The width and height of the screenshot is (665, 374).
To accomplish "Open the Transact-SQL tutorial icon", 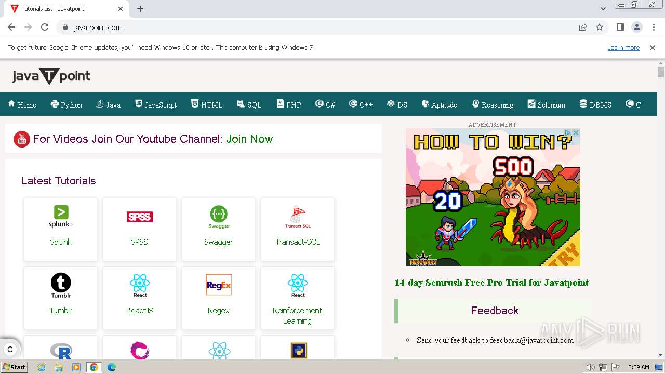I will [298, 217].
